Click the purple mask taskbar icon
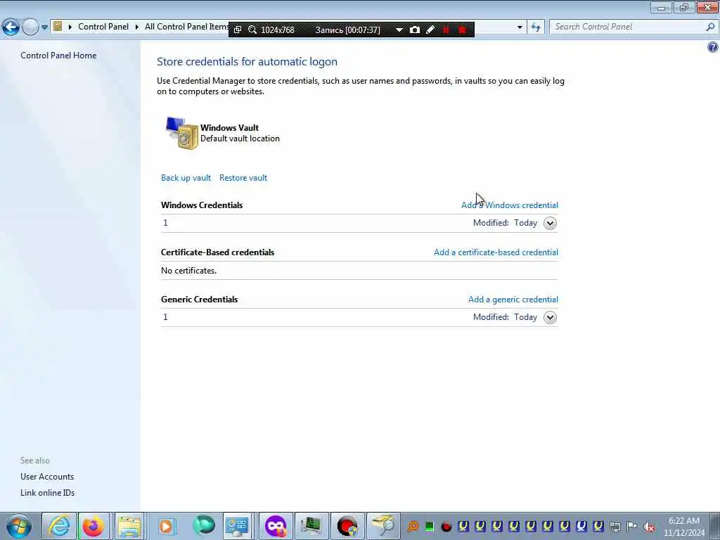720x540 pixels. (x=276, y=526)
